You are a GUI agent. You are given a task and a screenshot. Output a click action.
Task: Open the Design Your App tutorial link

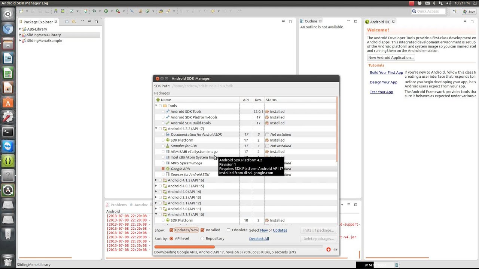coord(384,82)
